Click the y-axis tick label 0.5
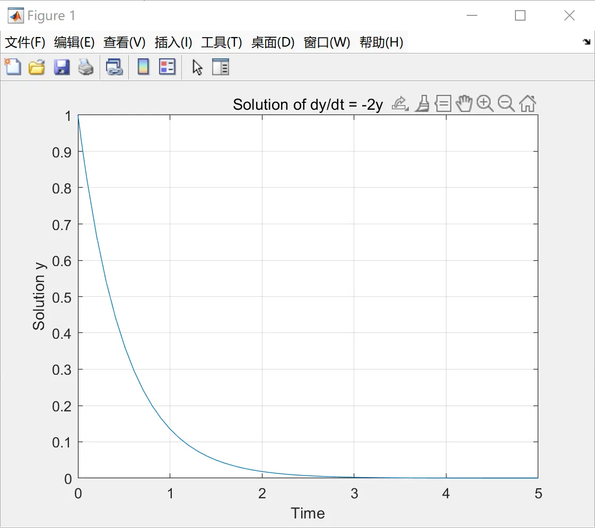The width and height of the screenshot is (595, 528). tap(62, 298)
